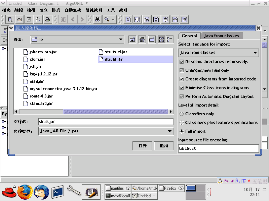
Task: Switch to the General tab
Action: tap(189, 36)
